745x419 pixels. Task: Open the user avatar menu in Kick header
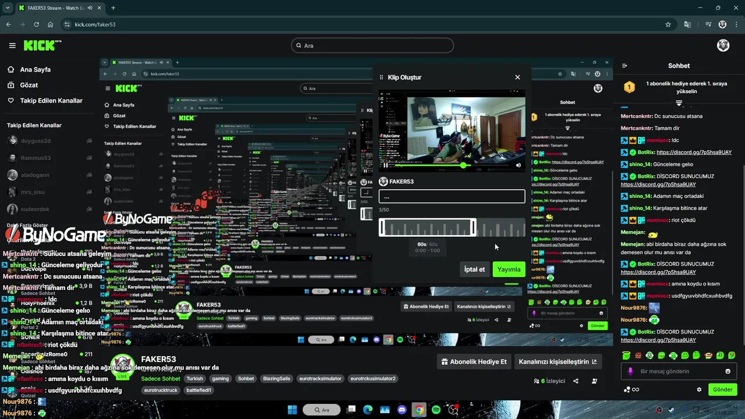pos(723,45)
